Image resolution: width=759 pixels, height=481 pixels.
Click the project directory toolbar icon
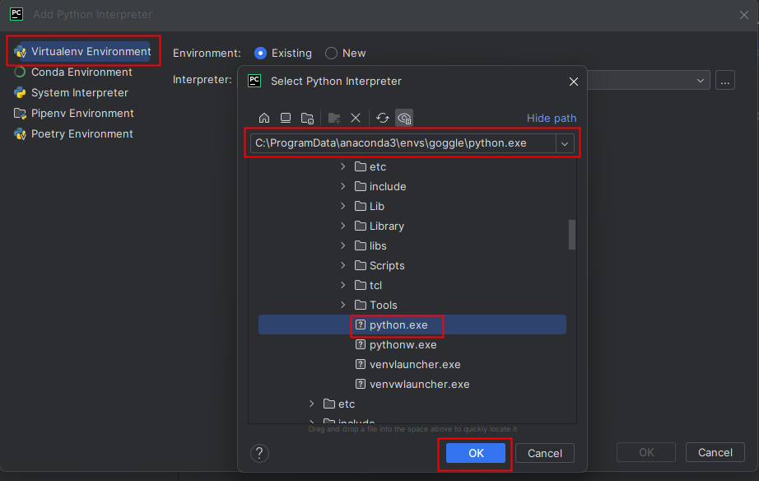307,118
